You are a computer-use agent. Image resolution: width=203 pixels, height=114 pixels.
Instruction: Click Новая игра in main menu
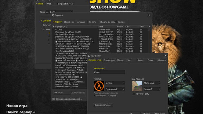17,106
